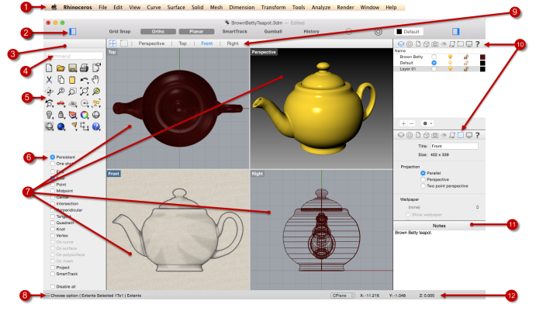Screen dimensions: 543x332
Task: Open the Default layer dropdown in toolbar
Action: 409,32
